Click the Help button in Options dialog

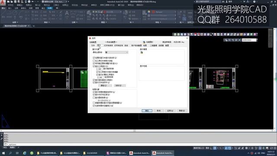pyautogui.click(x=182, y=110)
